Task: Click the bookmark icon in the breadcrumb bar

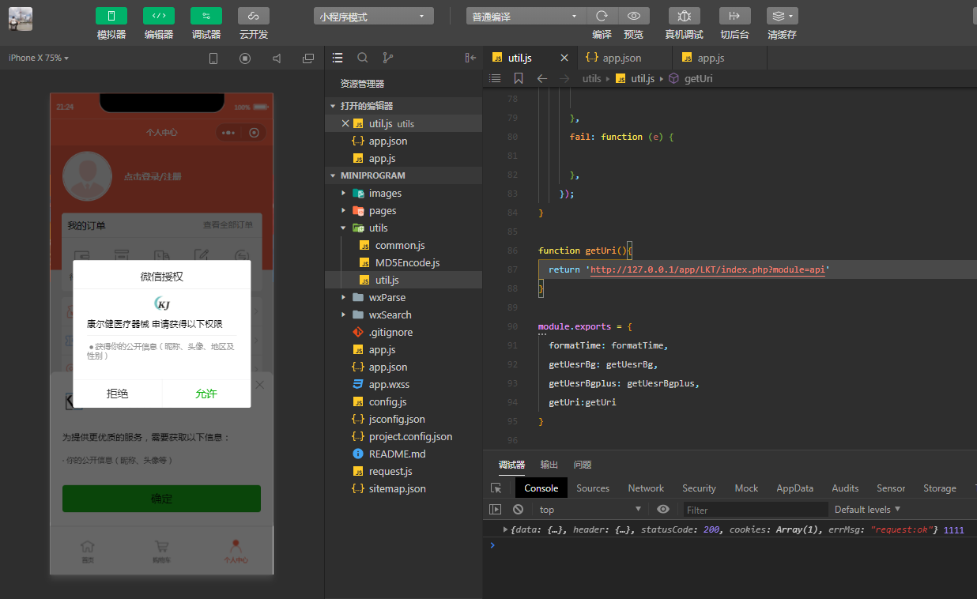Action: (x=519, y=78)
